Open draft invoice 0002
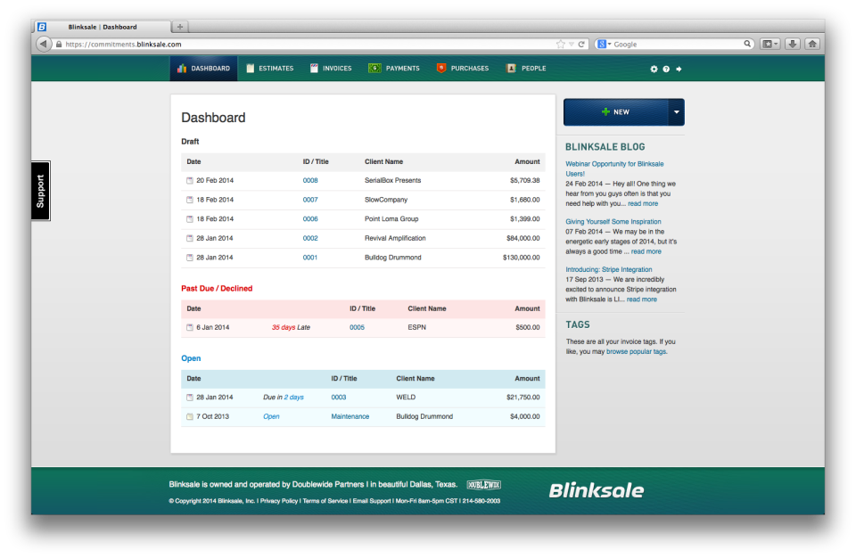This screenshot has height=558, width=856. tap(310, 239)
